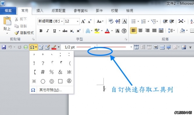
Task: Click the Paste clipboard icon
Action: pos(7,21)
